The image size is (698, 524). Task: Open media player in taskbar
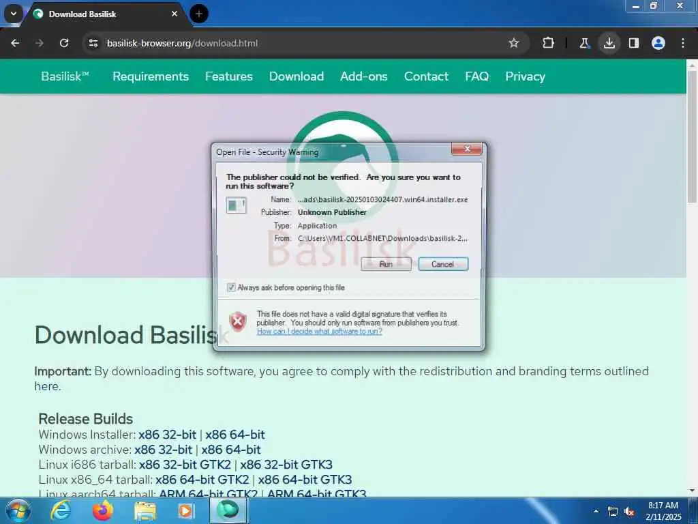tap(186, 511)
